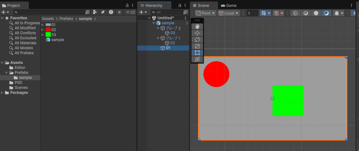Go to Prefabs in breadcrumb path
Image resolution: width=359 pixels, height=151 pixels.
point(66,19)
